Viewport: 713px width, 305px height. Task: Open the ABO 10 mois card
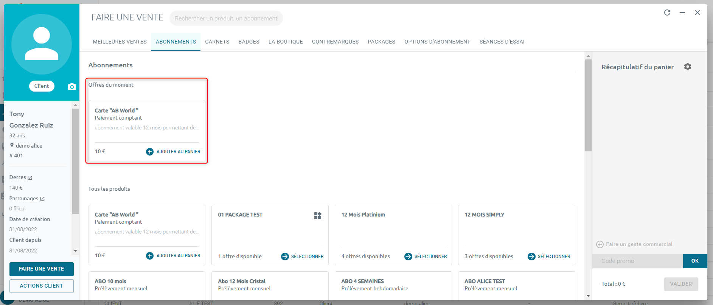point(147,286)
